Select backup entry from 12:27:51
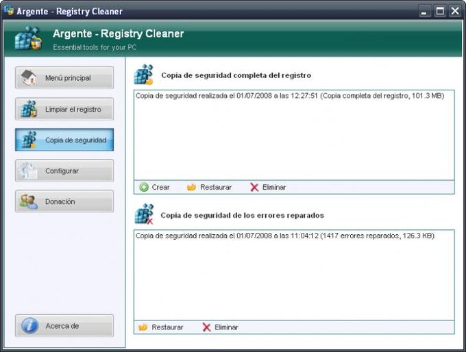The height and width of the screenshot is (352, 466). [x=290, y=96]
